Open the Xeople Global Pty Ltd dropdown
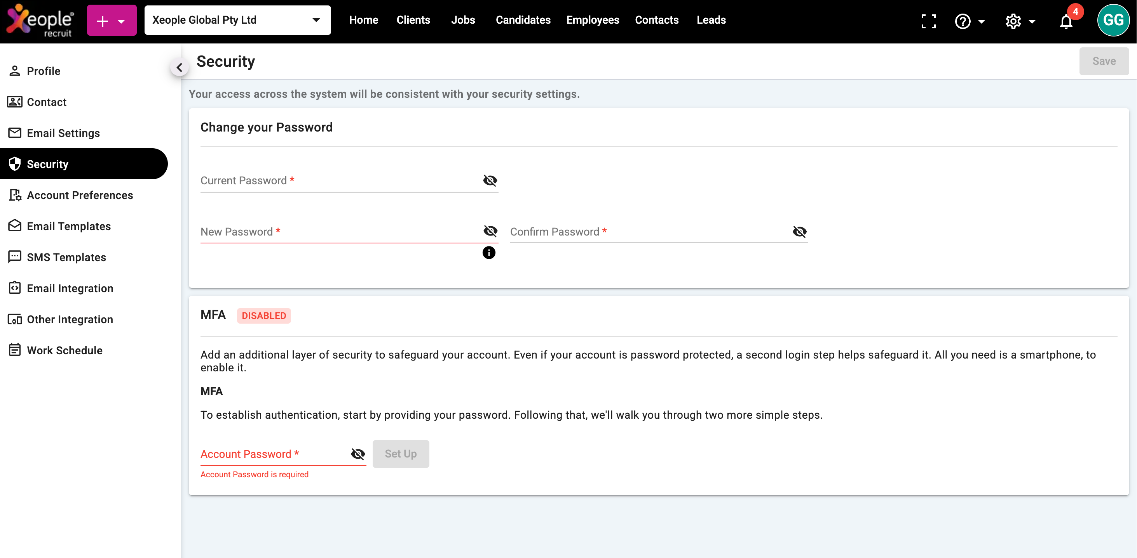Screen dimensions: 1137x558 pos(237,20)
